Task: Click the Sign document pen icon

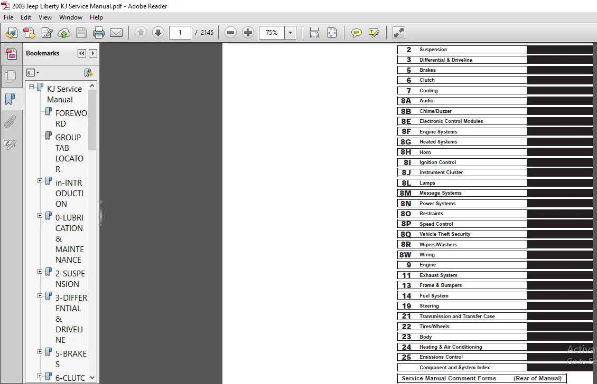Action: coord(47,33)
